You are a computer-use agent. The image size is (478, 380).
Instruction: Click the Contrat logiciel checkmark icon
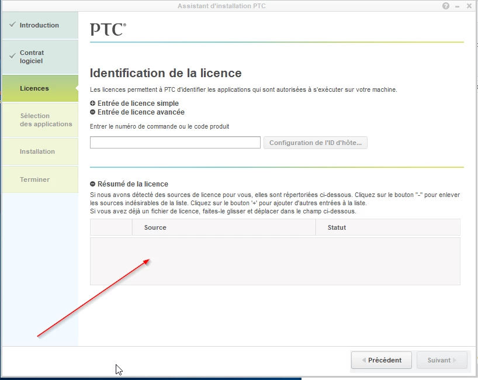[12, 56]
